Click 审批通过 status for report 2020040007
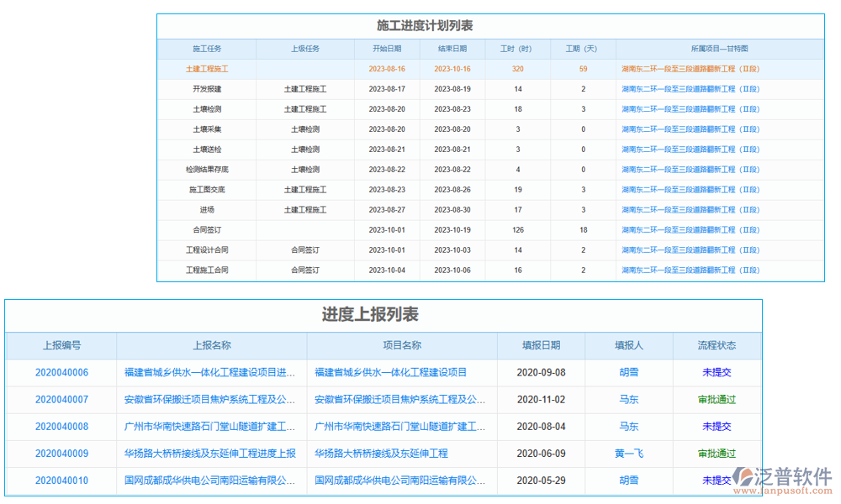This screenshot has height=504, width=841. [x=714, y=400]
